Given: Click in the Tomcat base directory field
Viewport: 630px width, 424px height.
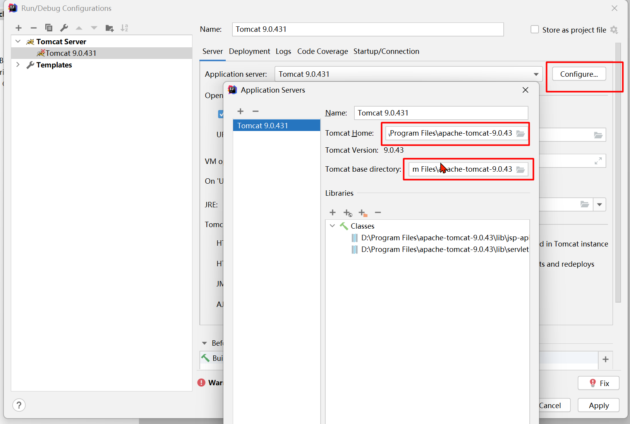Looking at the screenshot, I should [x=462, y=169].
